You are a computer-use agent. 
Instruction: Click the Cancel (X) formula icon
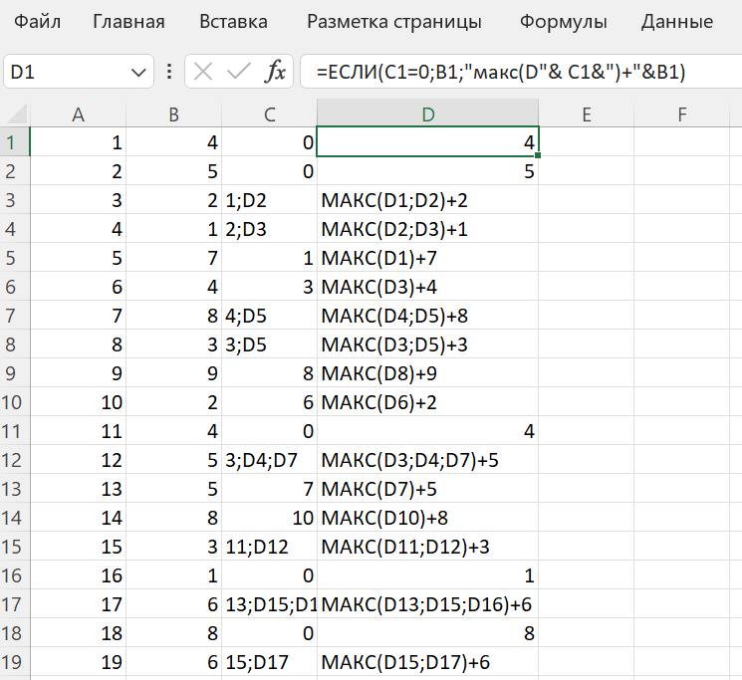point(203,73)
